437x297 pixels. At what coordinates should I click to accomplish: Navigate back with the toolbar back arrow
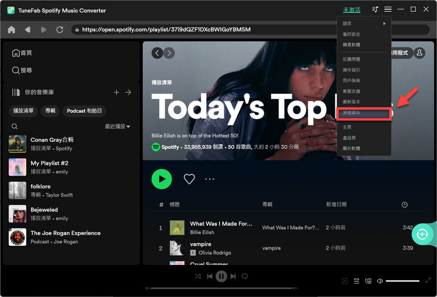(28, 30)
